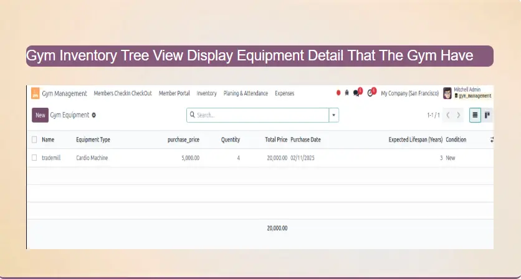Open the trademill equipment record
521x279 pixels.
click(x=51, y=158)
